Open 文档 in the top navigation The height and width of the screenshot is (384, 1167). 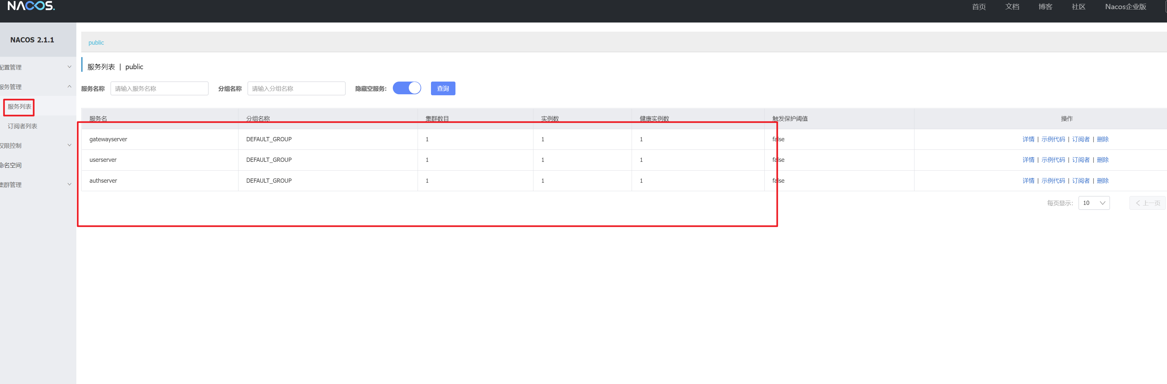tap(1012, 7)
